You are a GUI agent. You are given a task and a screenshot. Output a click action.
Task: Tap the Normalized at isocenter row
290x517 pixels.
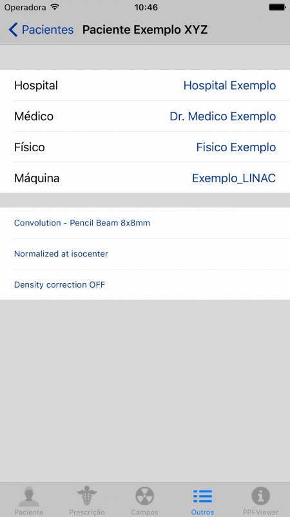point(145,253)
